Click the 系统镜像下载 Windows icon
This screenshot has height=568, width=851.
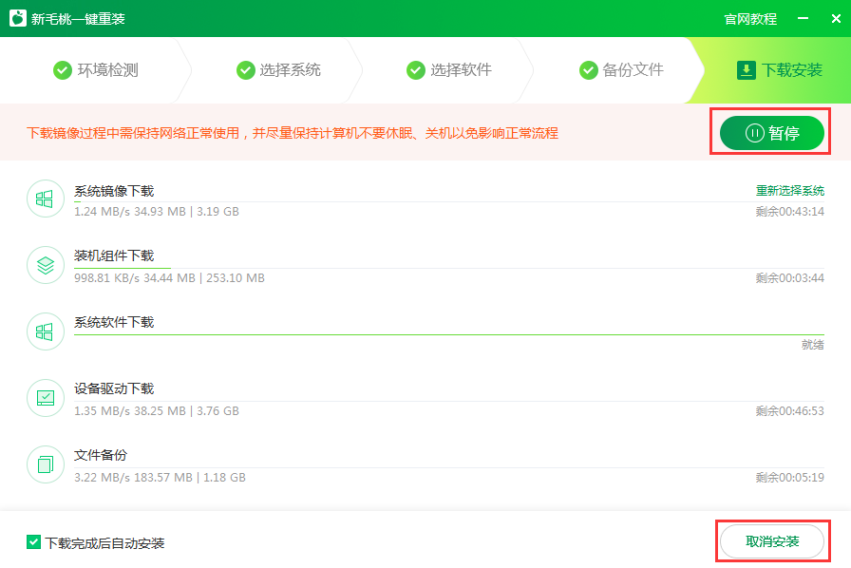[x=45, y=199]
